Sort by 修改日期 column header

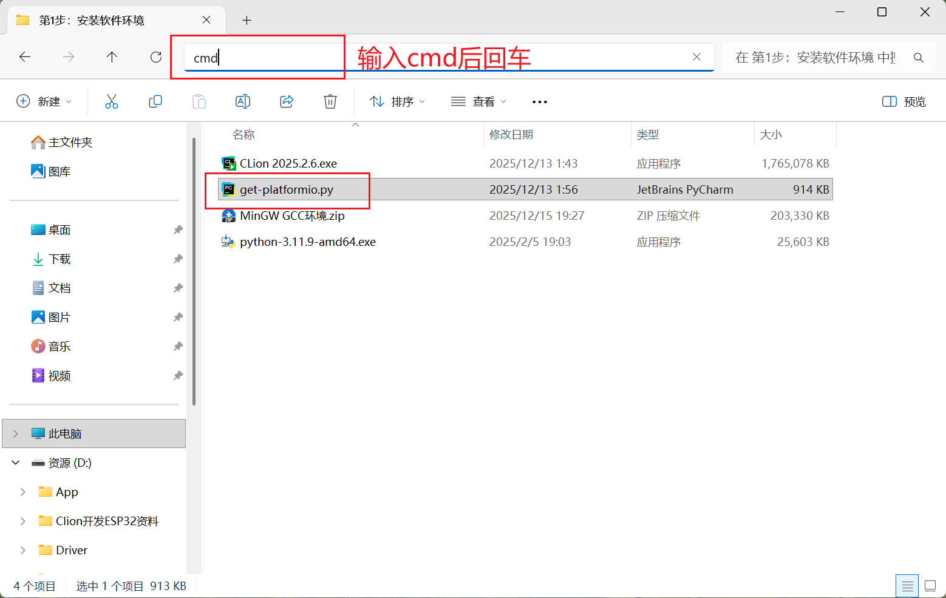click(x=511, y=135)
